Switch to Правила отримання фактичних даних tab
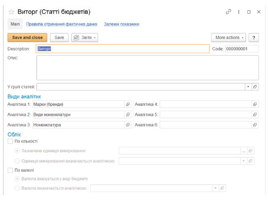269x203 pixels. pos(61,24)
